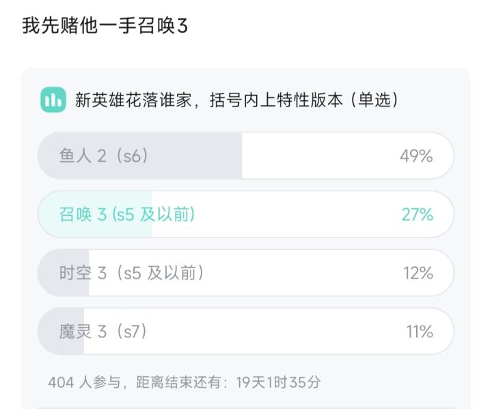
Task: Click the highlighted 27% vote percentage
Action: (x=417, y=214)
